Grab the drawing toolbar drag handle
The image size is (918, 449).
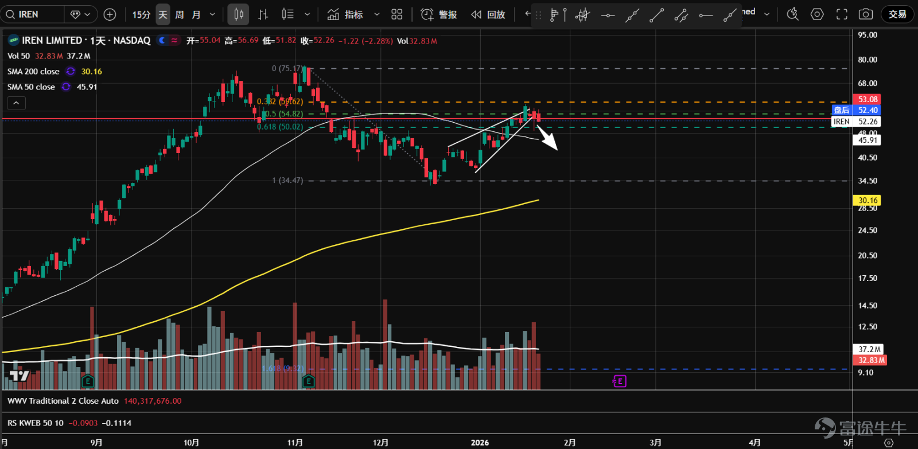(538, 15)
